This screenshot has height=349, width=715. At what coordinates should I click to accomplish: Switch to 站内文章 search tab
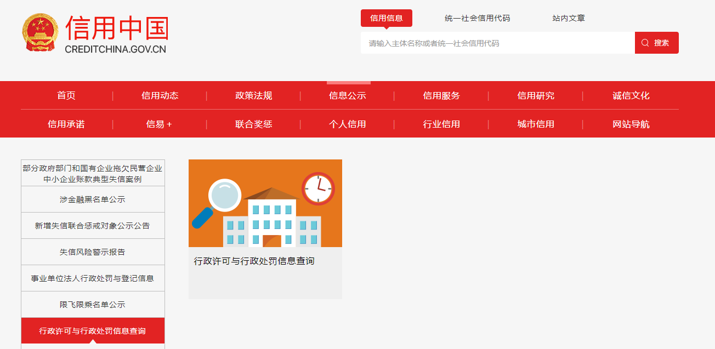point(568,18)
